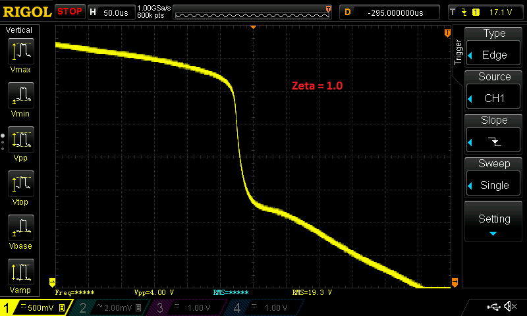Image resolution: width=527 pixels, height=316 pixels.
Task: Click the 600k pts memory depth text
Action: [x=151, y=15]
